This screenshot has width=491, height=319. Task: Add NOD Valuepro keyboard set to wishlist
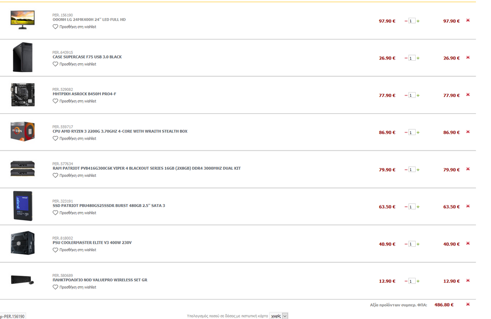click(74, 287)
